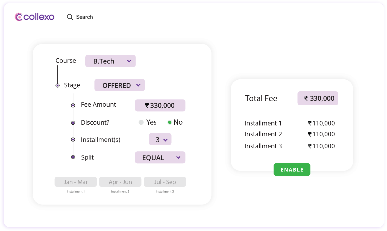The height and width of the screenshot is (231, 387).
Task: Click the collexo logo
Action: pos(34,17)
